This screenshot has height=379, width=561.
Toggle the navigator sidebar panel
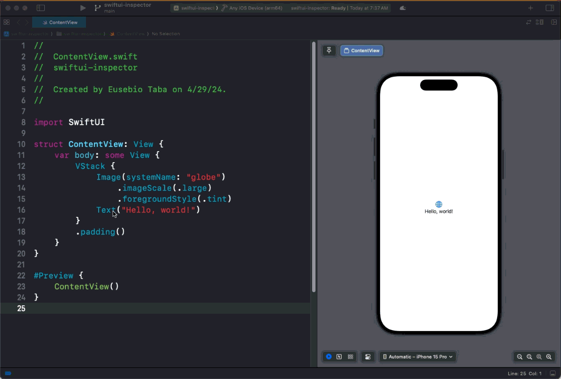(41, 8)
